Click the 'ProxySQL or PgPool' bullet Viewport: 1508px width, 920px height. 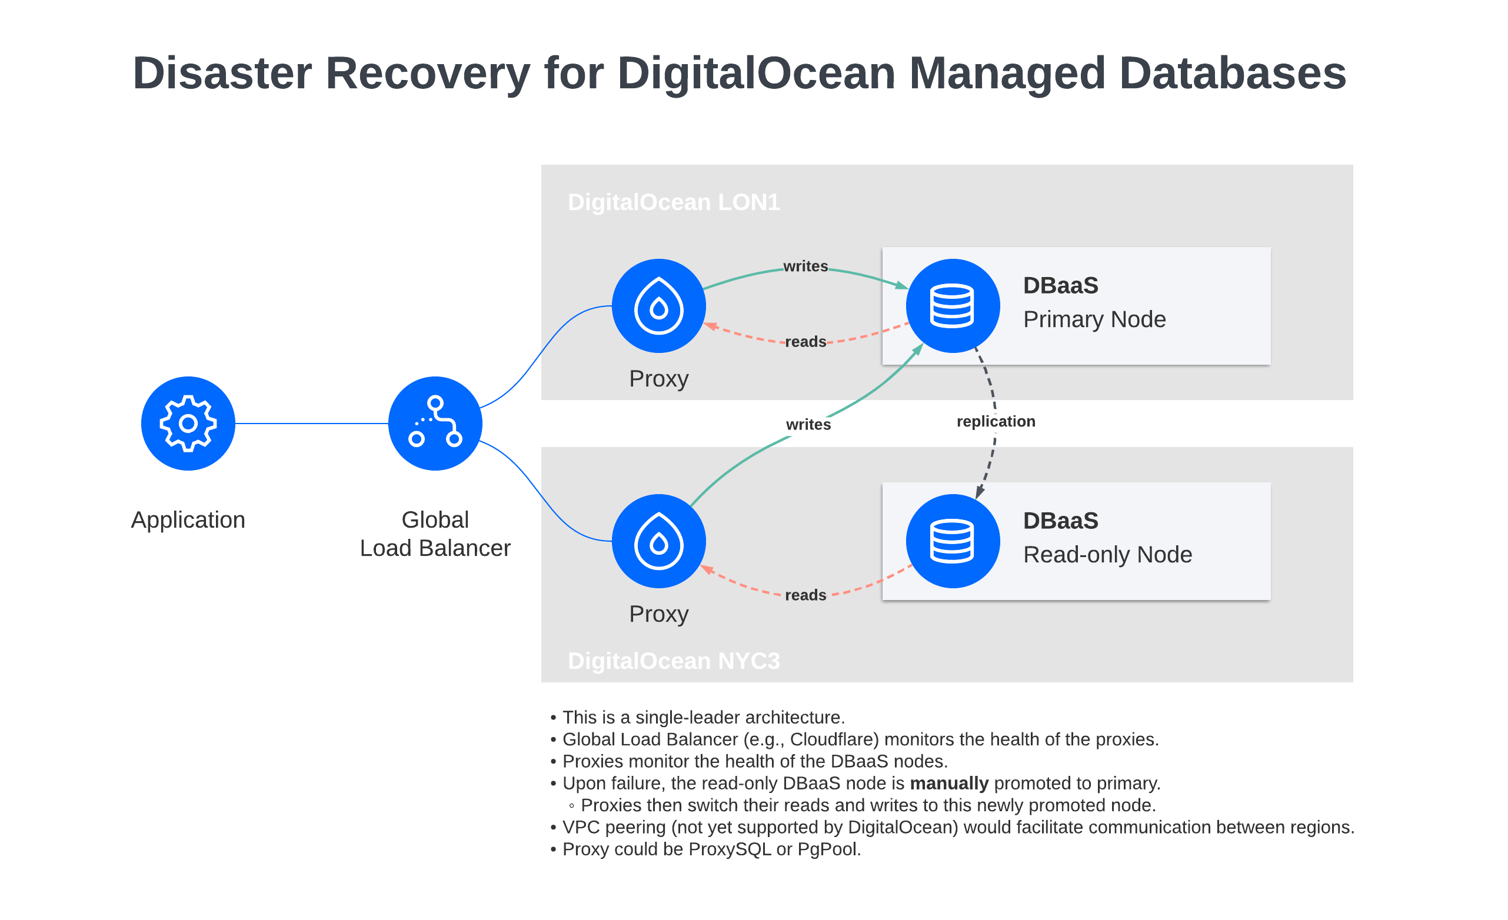click(x=705, y=849)
